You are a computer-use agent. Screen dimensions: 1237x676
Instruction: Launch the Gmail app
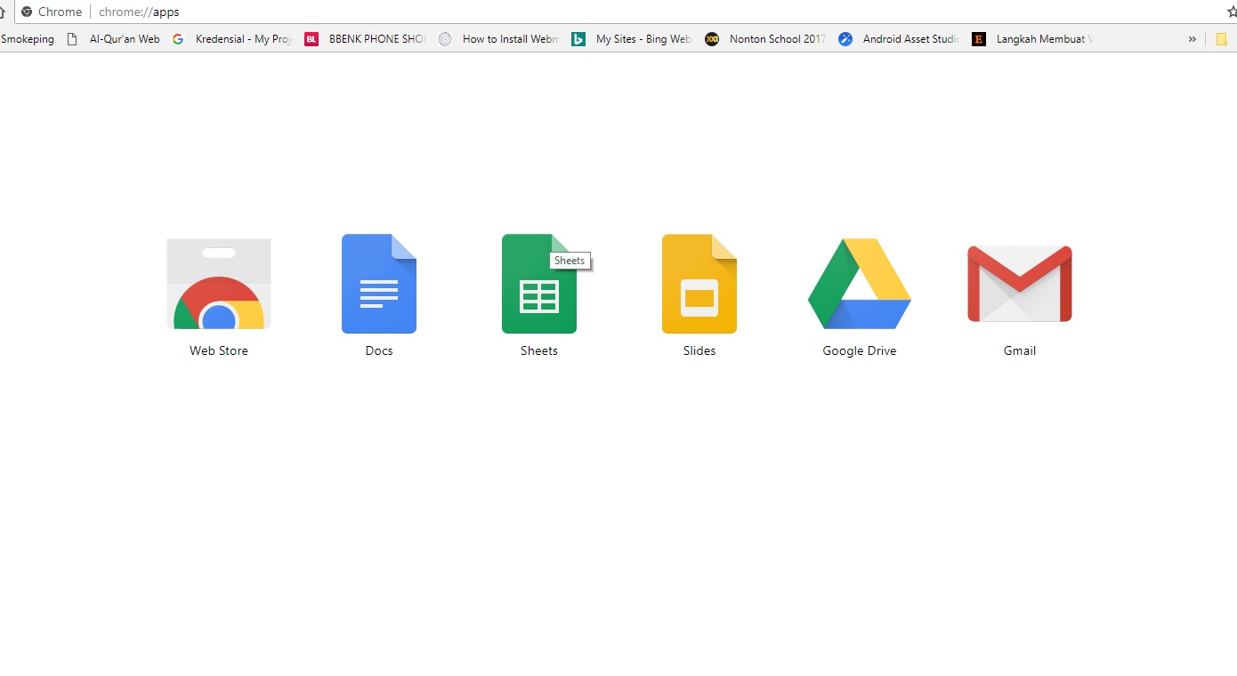coord(1018,285)
